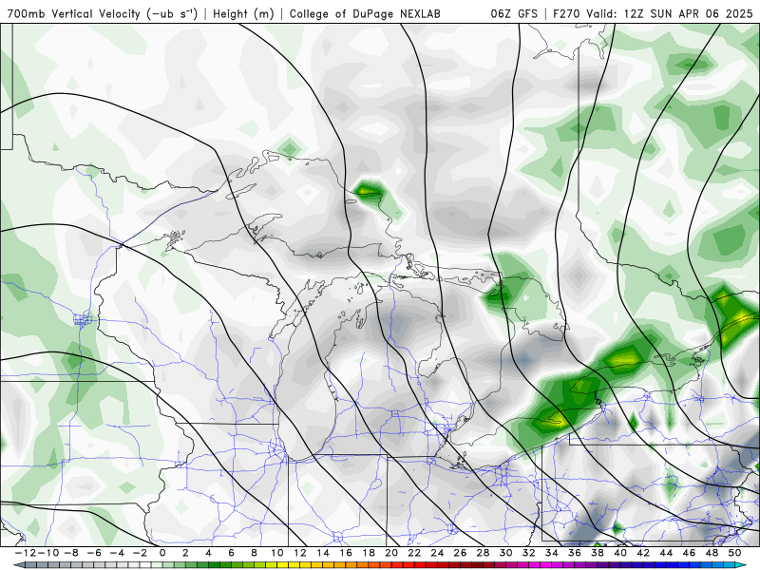Click legend value '-10'

47,553
